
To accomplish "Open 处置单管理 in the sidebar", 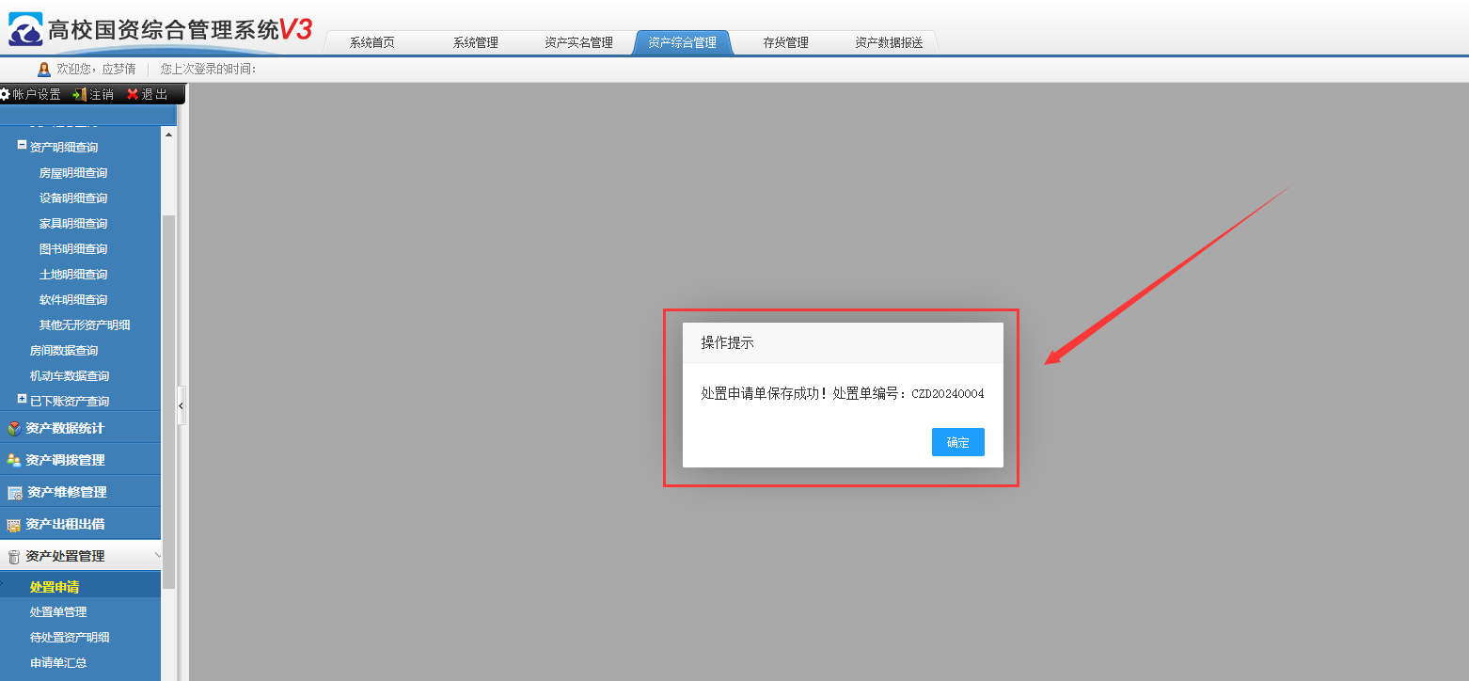I will point(58,612).
